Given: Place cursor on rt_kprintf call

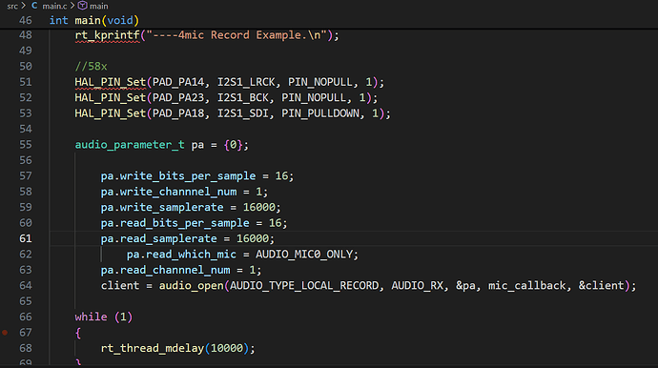Looking at the screenshot, I should (x=107, y=35).
